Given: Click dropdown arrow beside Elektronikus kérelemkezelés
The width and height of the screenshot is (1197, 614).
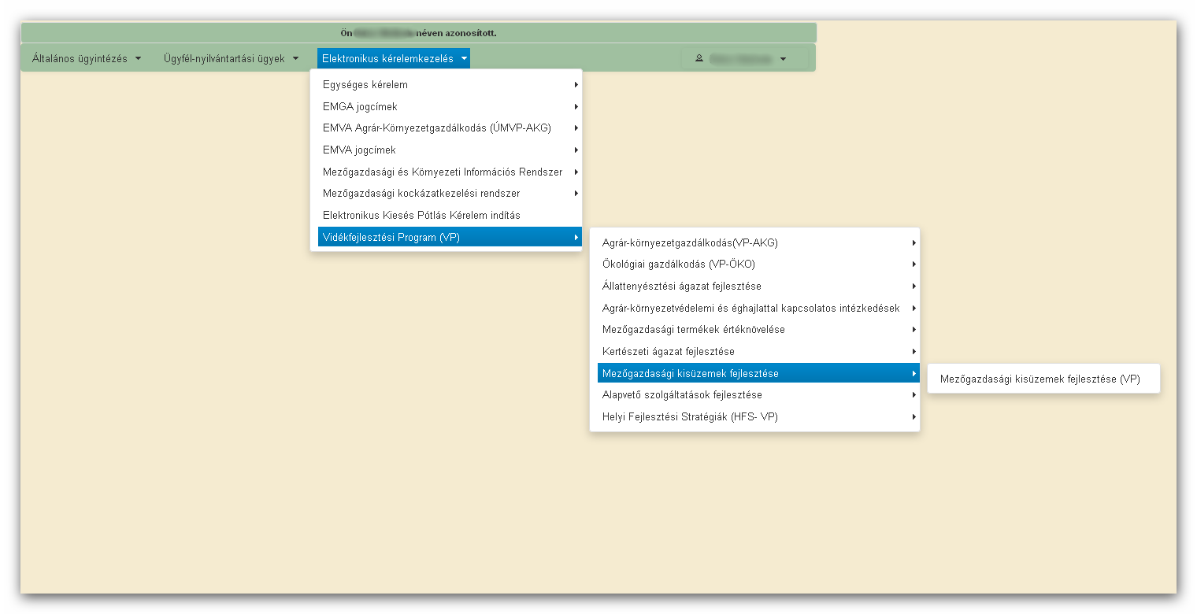Looking at the screenshot, I should click(465, 58).
